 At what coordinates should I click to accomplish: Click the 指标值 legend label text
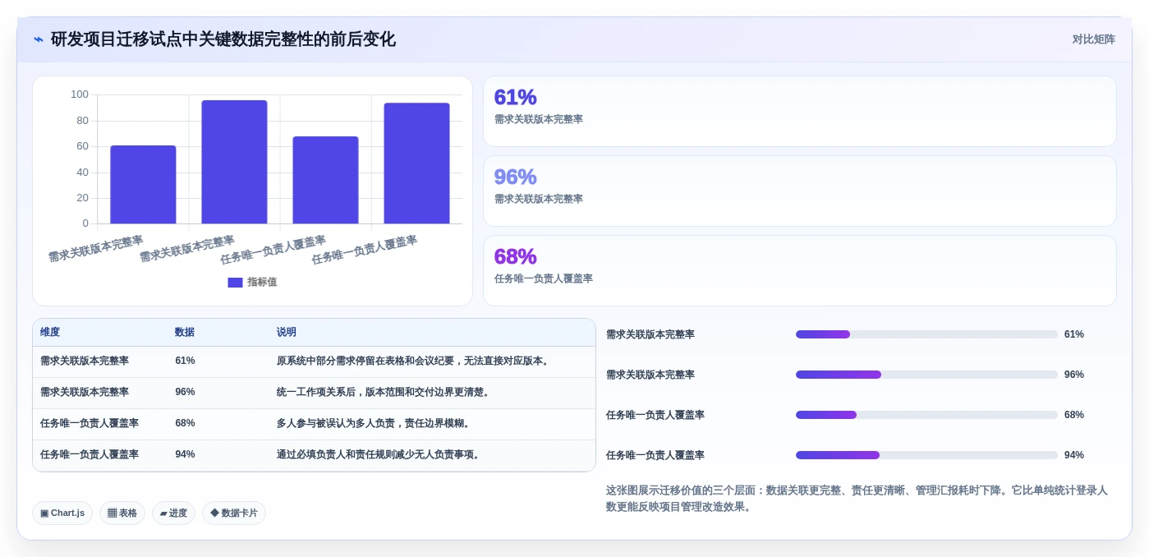pyautogui.click(x=262, y=282)
